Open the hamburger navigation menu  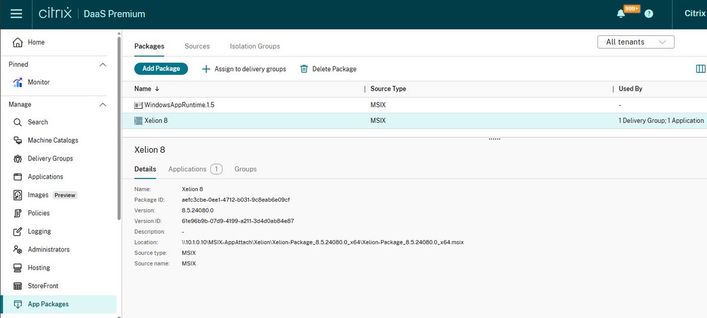click(x=16, y=14)
